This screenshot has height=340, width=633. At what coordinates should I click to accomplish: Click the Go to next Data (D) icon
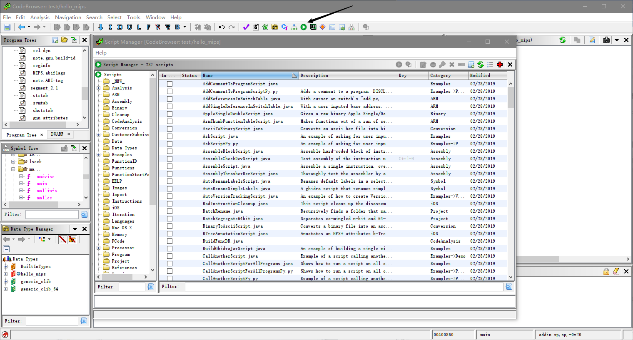pyautogui.click(x=120, y=27)
